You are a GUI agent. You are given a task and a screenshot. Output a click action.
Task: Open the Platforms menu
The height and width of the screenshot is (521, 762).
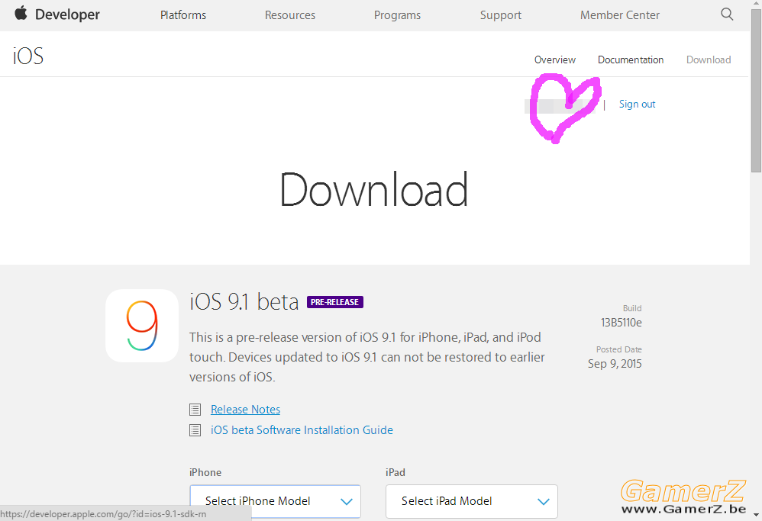pyautogui.click(x=183, y=15)
